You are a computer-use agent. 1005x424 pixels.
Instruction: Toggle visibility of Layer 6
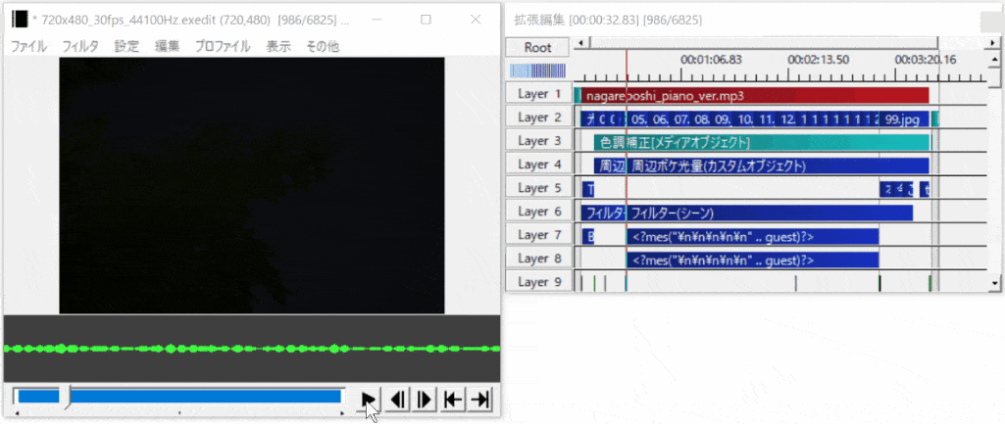pyautogui.click(x=538, y=212)
